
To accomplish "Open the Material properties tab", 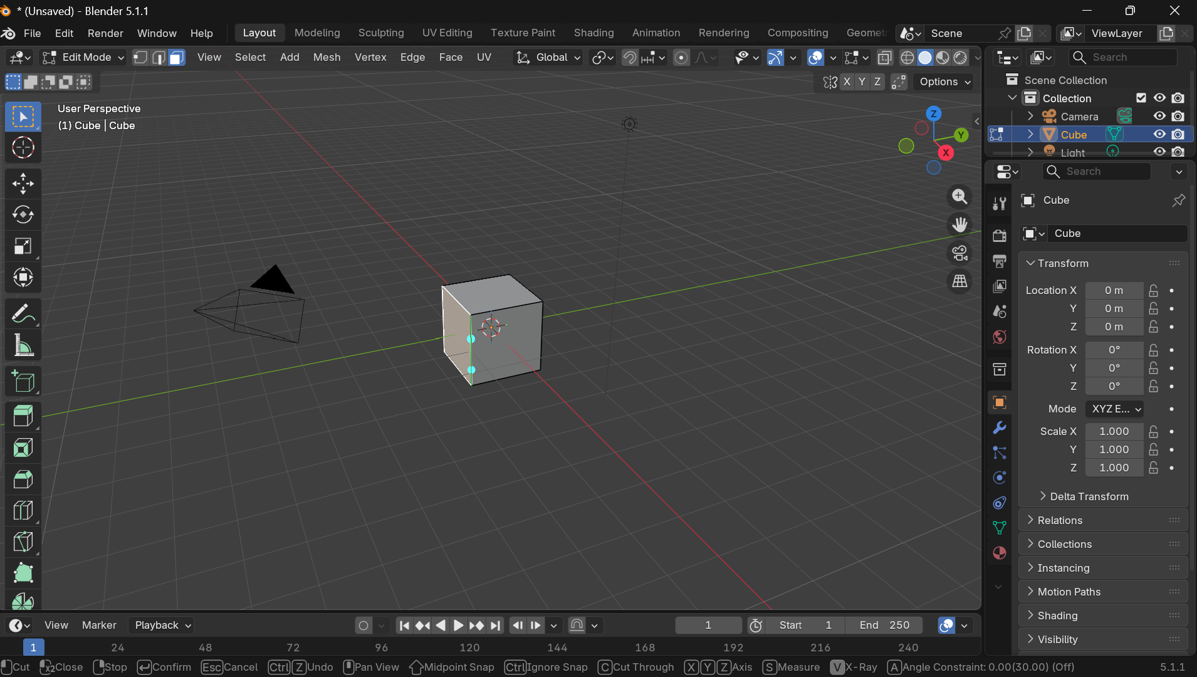I will [1000, 553].
